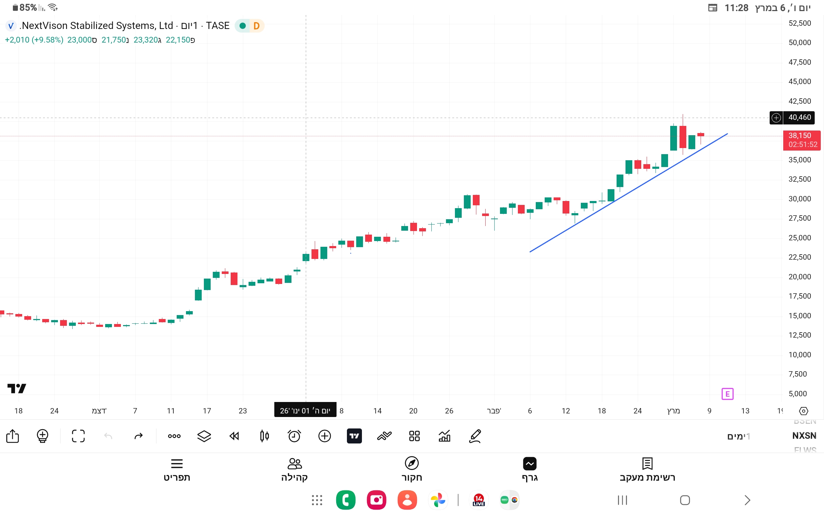The image size is (824, 515).
Task: Start bar replay with rewind icon
Action: [x=234, y=436]
